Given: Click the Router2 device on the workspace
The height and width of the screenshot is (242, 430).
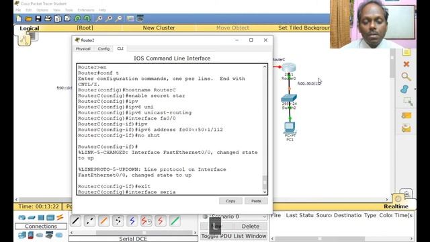Looking at the screenshot, I should point(289,68).
